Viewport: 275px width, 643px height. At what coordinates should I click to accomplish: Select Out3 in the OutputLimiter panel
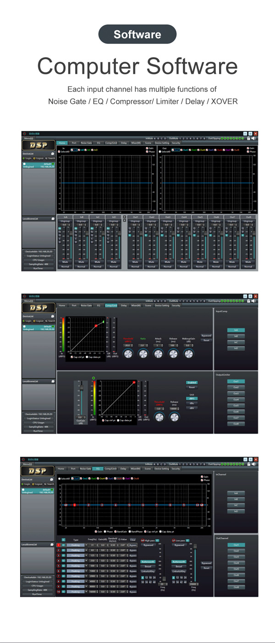tap(236, 393)
